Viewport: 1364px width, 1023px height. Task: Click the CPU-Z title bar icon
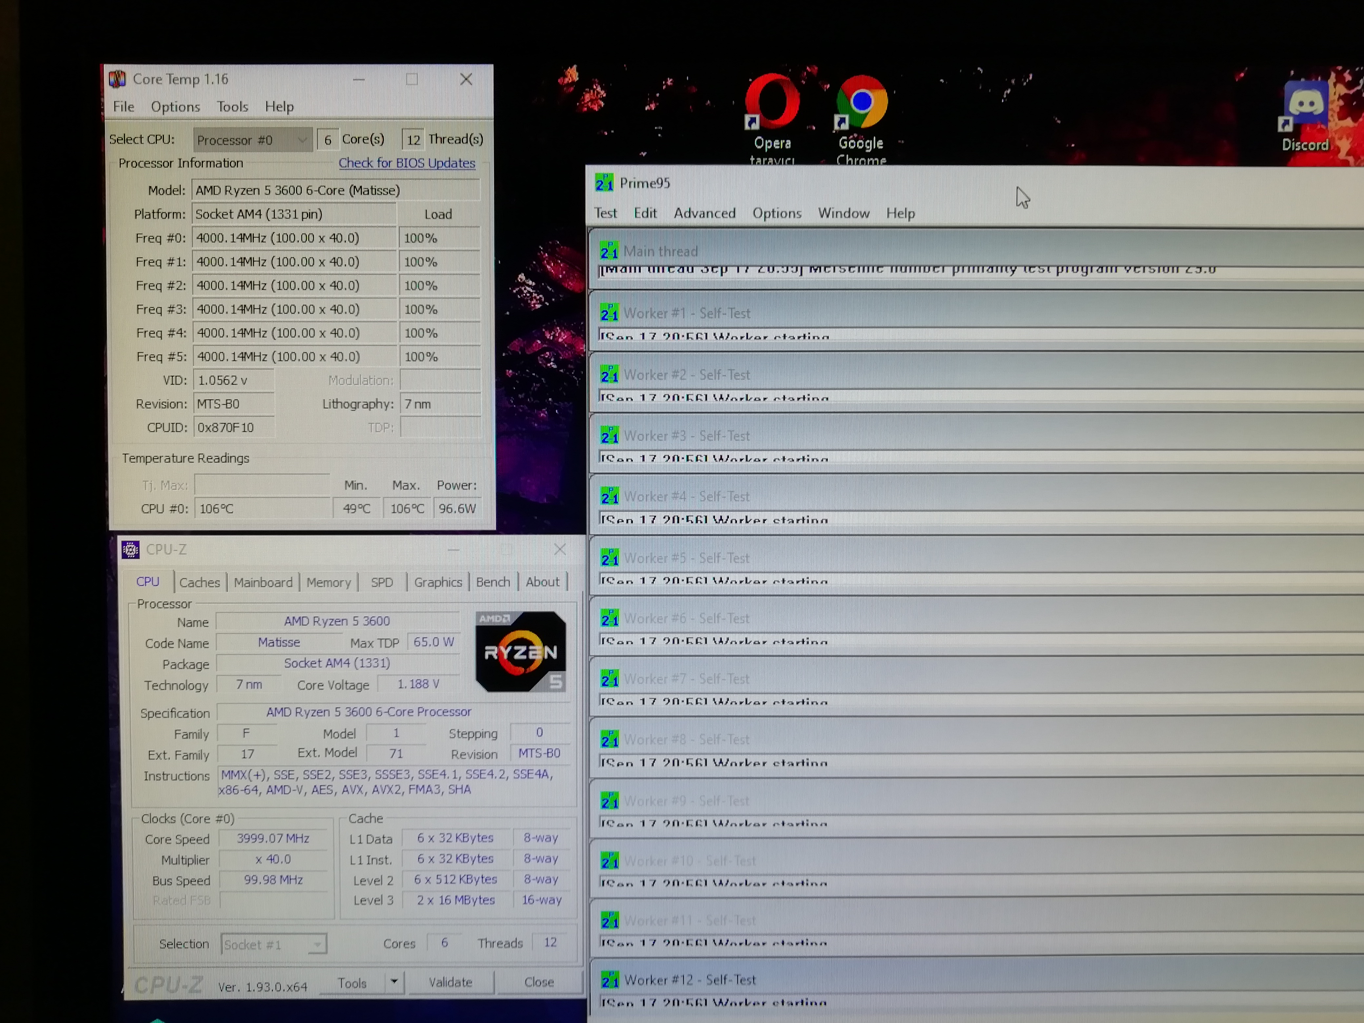pyautogui.click(x=130, y=550)
